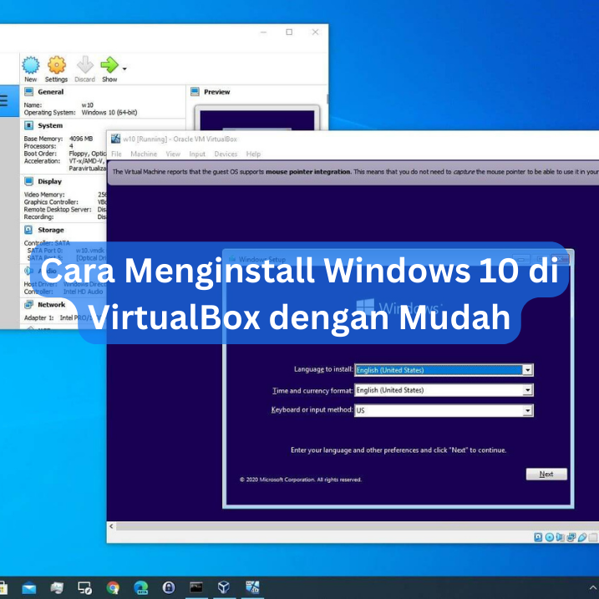This screenshot has height=599, width=599.
Task: Click the padlock icon in the taskbar
Action: [169, 587]
